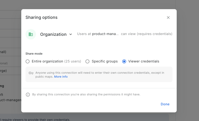Screen dimensions: 199x121
Task: Expand the chevron next to Organization
Action: coord(71,34)
